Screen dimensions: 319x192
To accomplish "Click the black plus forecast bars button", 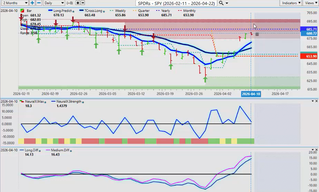I will click(78, 3).
